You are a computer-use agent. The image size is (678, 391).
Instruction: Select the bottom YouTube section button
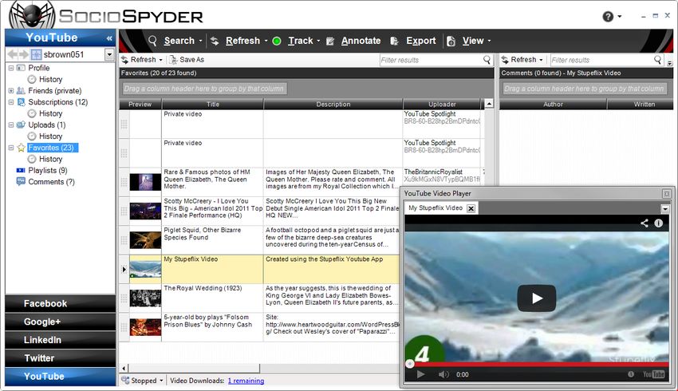coord(61,377)
